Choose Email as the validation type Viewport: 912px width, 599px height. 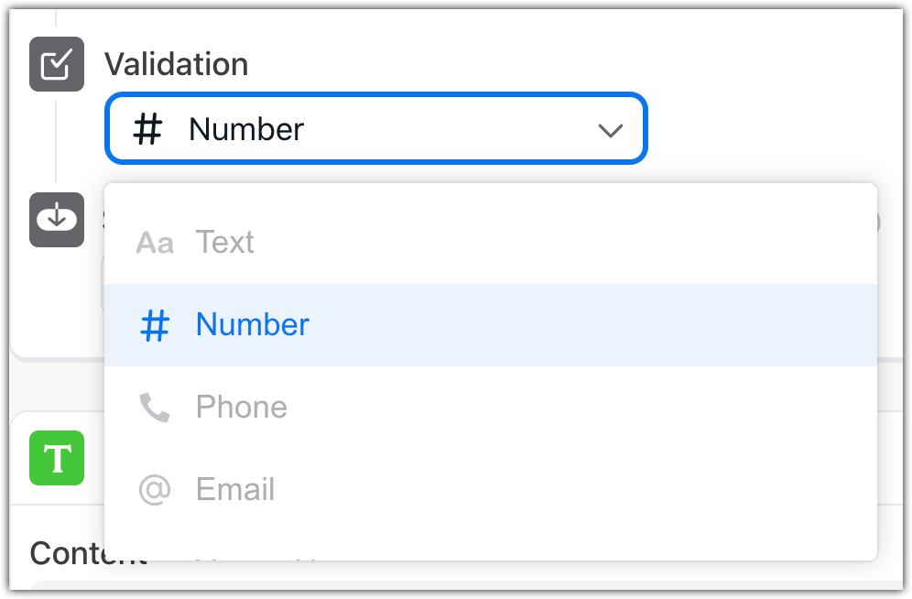click(235, 490)
